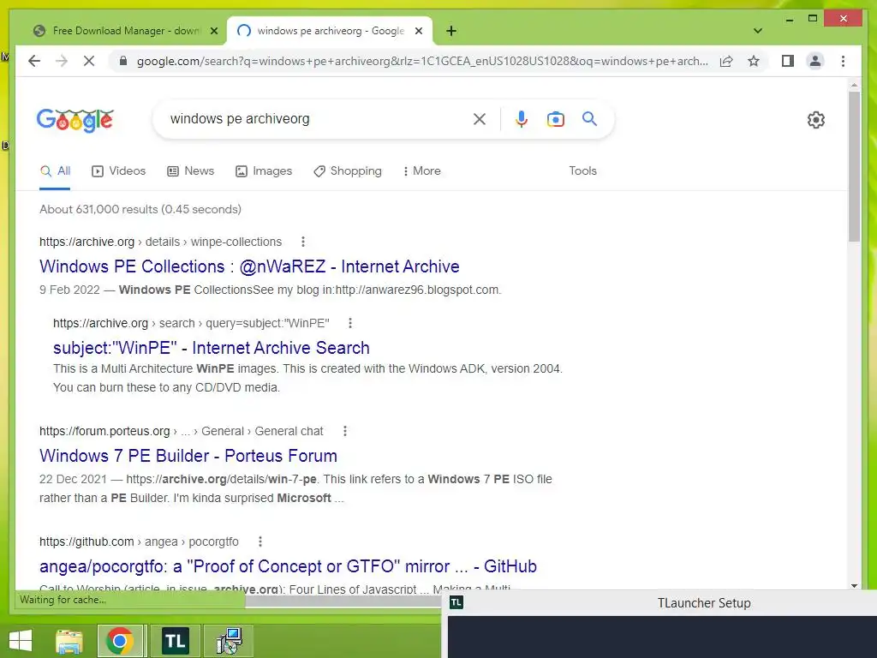Viewport: 877px width, 658px height.
Task: Open angea/pocorgtfo GitHub link
Action: coord(288,566)
